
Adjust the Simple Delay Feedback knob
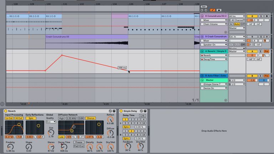[128, 146]
